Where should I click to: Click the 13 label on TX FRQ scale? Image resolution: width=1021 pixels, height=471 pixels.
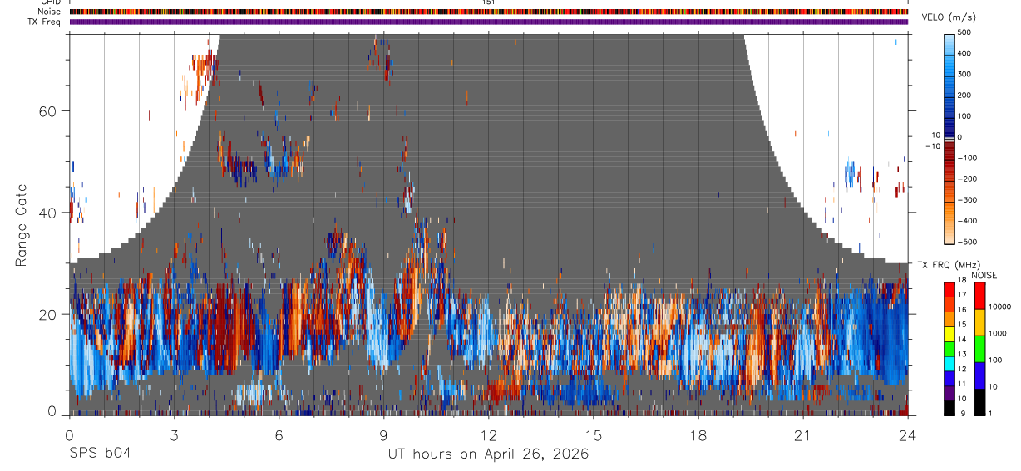click(x=961, y=354)
